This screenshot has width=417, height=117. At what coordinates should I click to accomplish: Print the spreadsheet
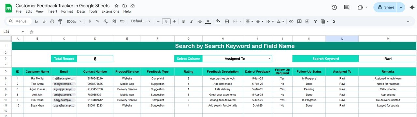52,21
